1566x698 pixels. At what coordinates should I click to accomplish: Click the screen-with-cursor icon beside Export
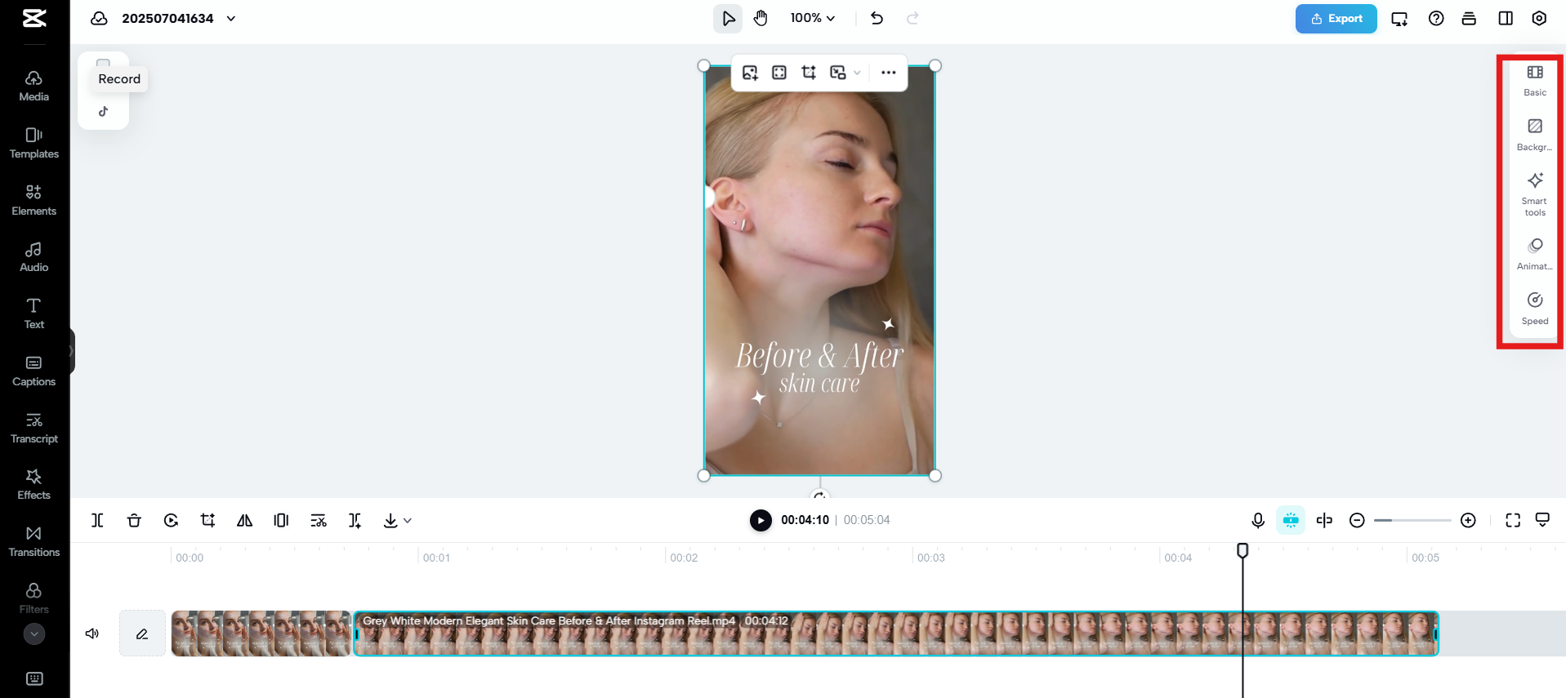[x=1399, y=18]
